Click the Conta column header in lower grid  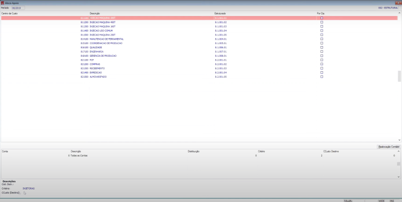5,151
